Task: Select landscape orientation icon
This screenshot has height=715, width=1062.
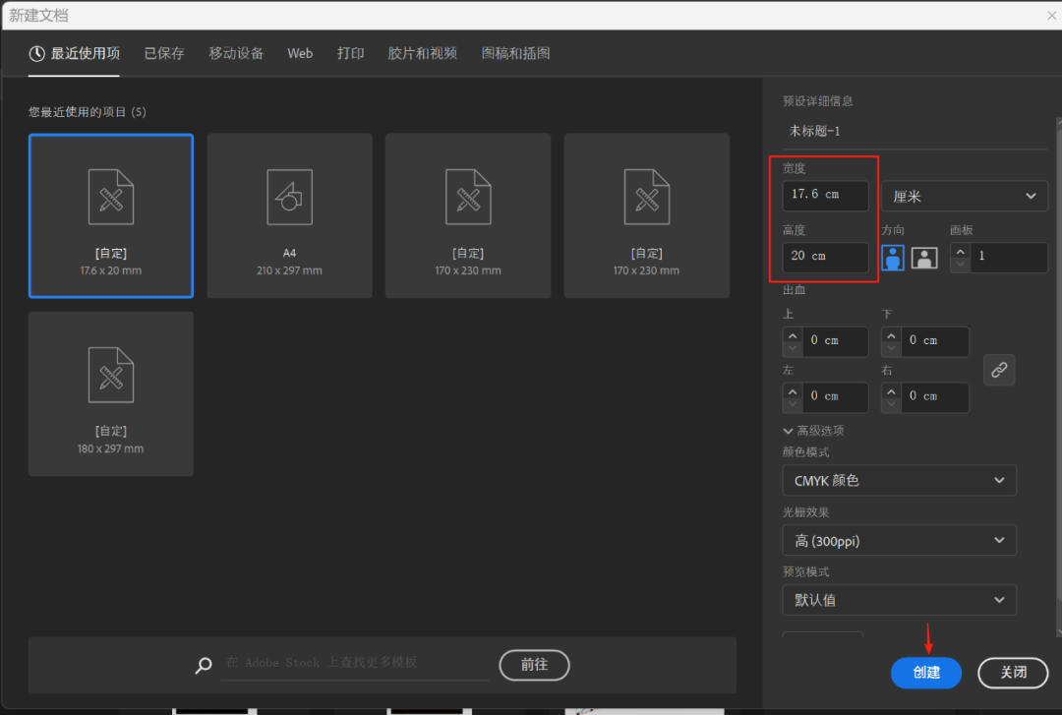Action: [x=924, y=258]
